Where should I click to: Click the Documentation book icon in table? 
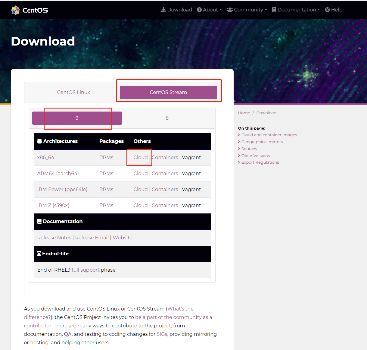(x=39, y=221)
